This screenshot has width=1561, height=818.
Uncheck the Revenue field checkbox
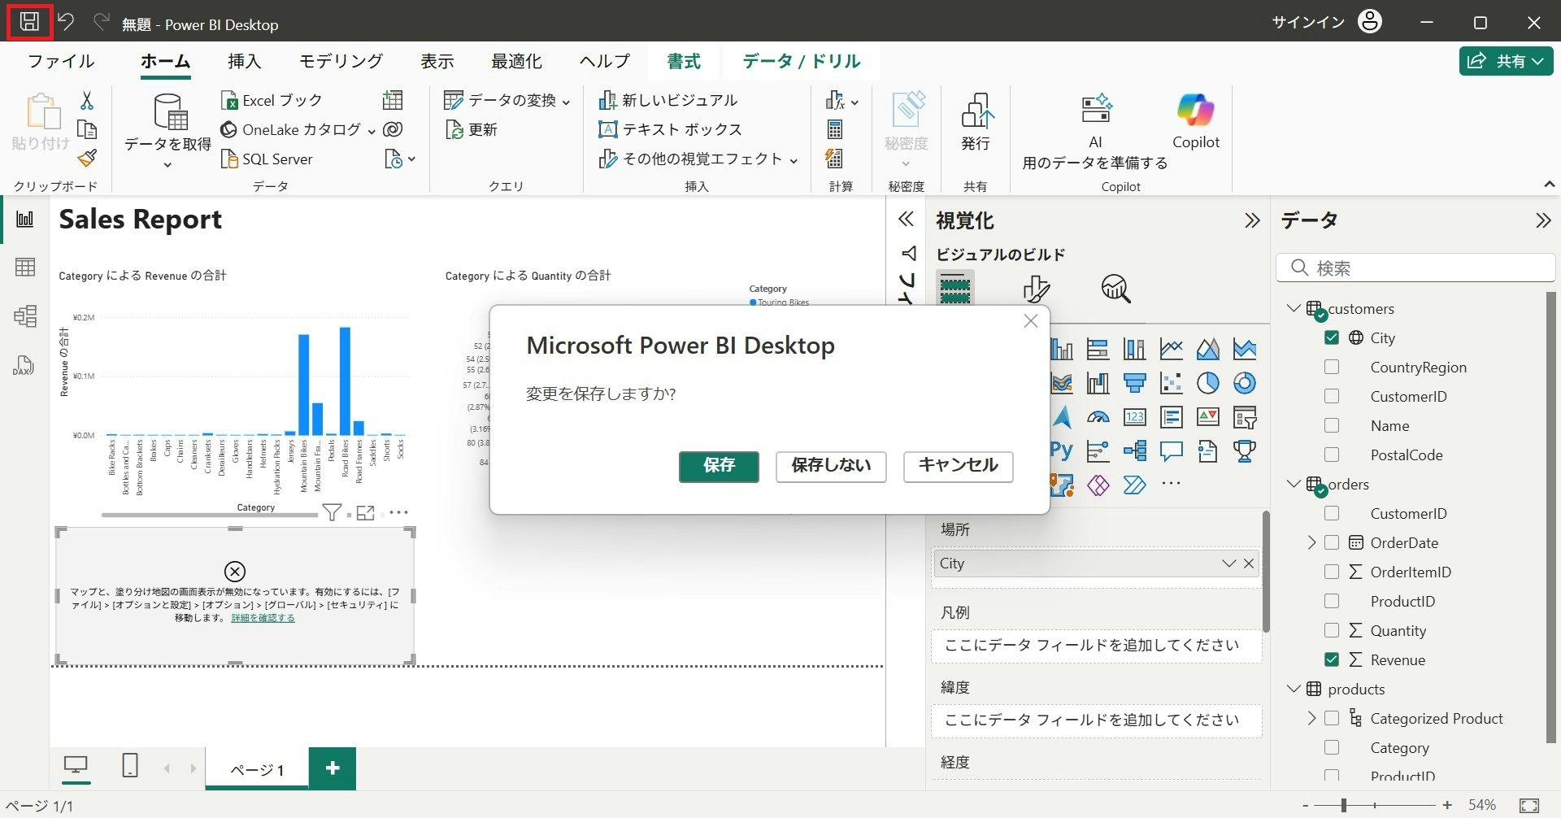tap(1332, 659)
